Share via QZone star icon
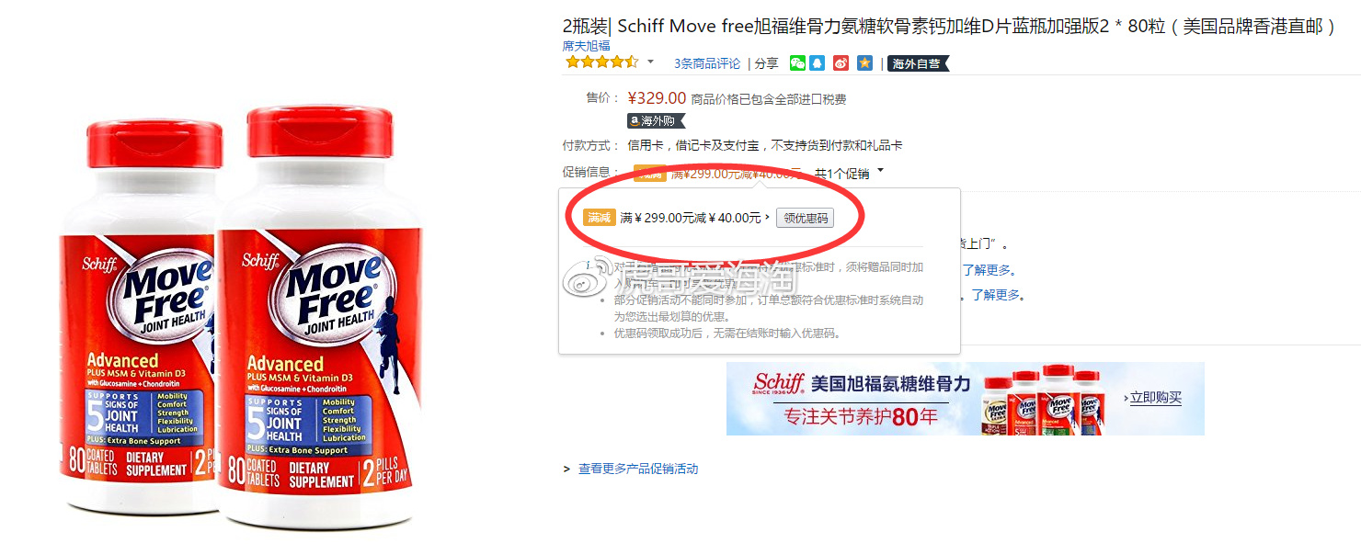The height and width of the screenshot is (554, 1361). [x=865, y=63]
